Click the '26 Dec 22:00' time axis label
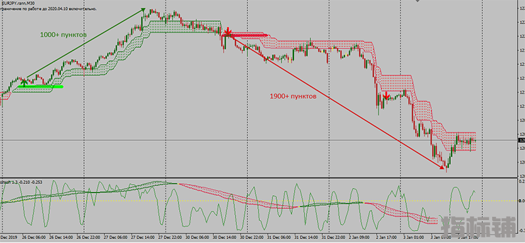Image resolution: width=525 pixels, height=243 pixels. pos(89,237)
